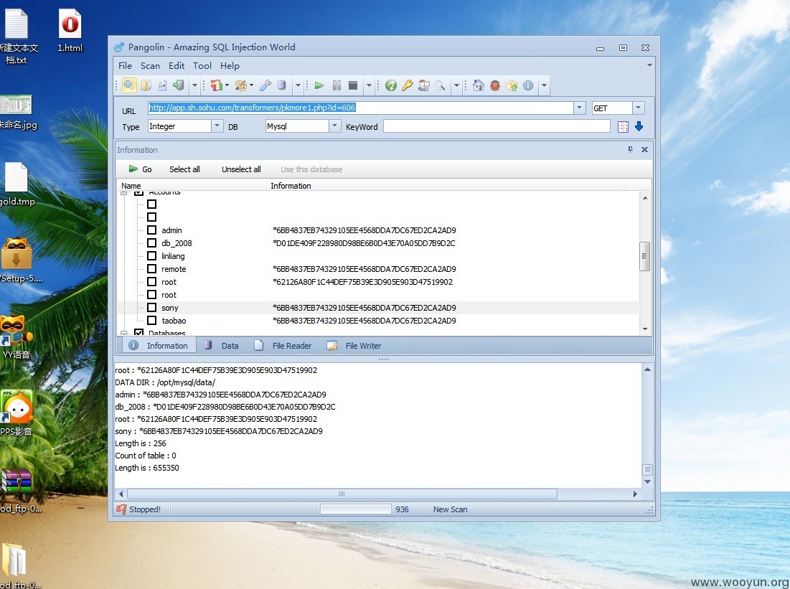Open palette icon dropdown arrow
The width and height of the screenshot is (790, 589).
(x=251, y=85)
